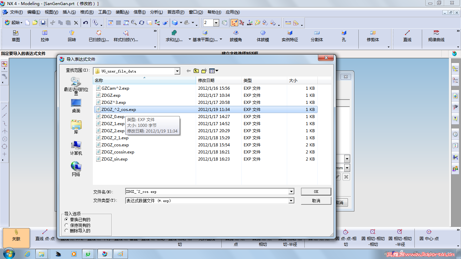This screenshot has width=461, height=259.
Task: Open the rendering style dropdown arrow
Action: click(x=181, y=23)
